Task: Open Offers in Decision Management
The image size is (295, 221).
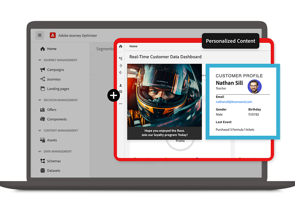Action: 48,110
